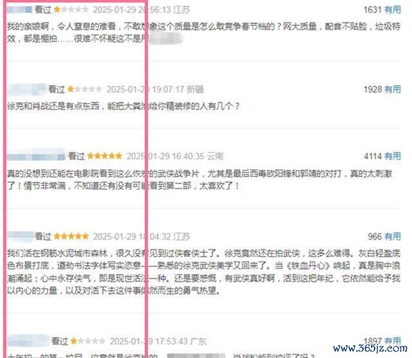Click the five-star rating on 18:04:32 review
The image size is (412, 358).
pyautogui.click(x=71, y=236)
